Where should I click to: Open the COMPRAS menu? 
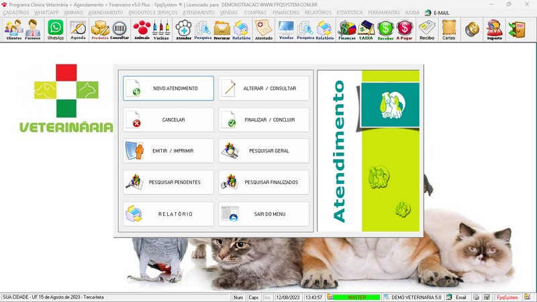click(255, 13)
